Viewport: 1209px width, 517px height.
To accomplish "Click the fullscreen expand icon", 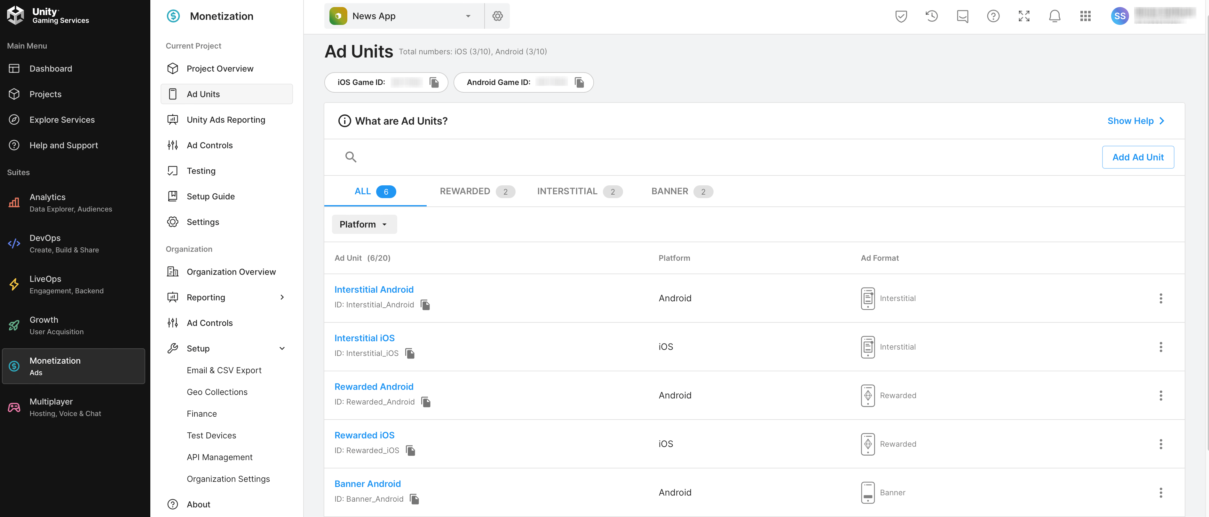I will [1023, 16].
